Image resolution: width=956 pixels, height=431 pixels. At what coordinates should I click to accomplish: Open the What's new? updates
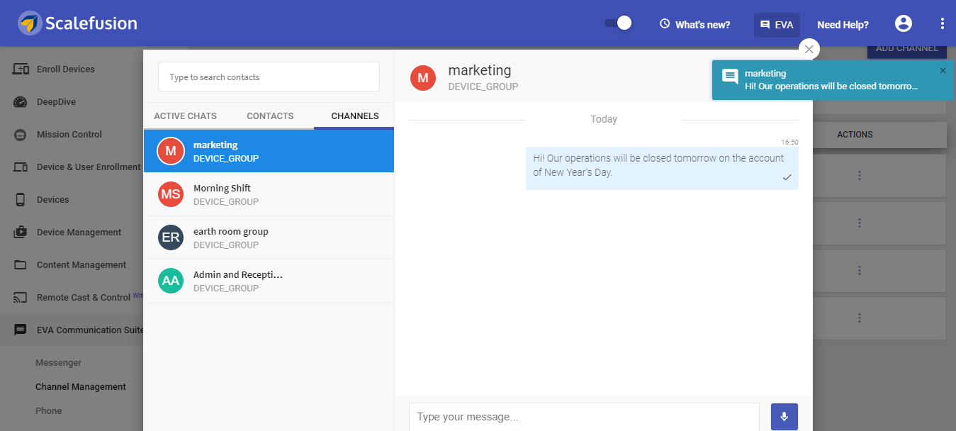pyautogui.click(x=694, y=25)
